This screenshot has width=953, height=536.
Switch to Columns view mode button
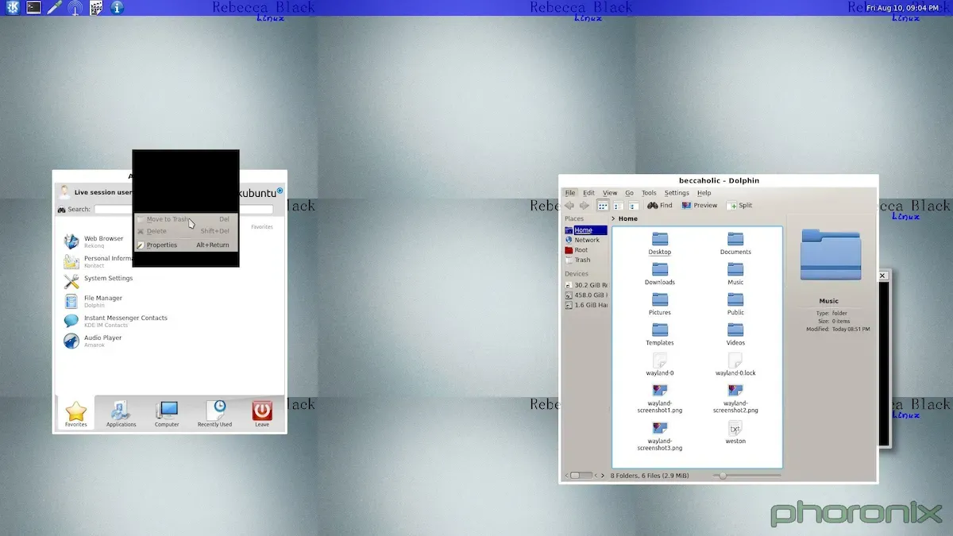(633, 206)
